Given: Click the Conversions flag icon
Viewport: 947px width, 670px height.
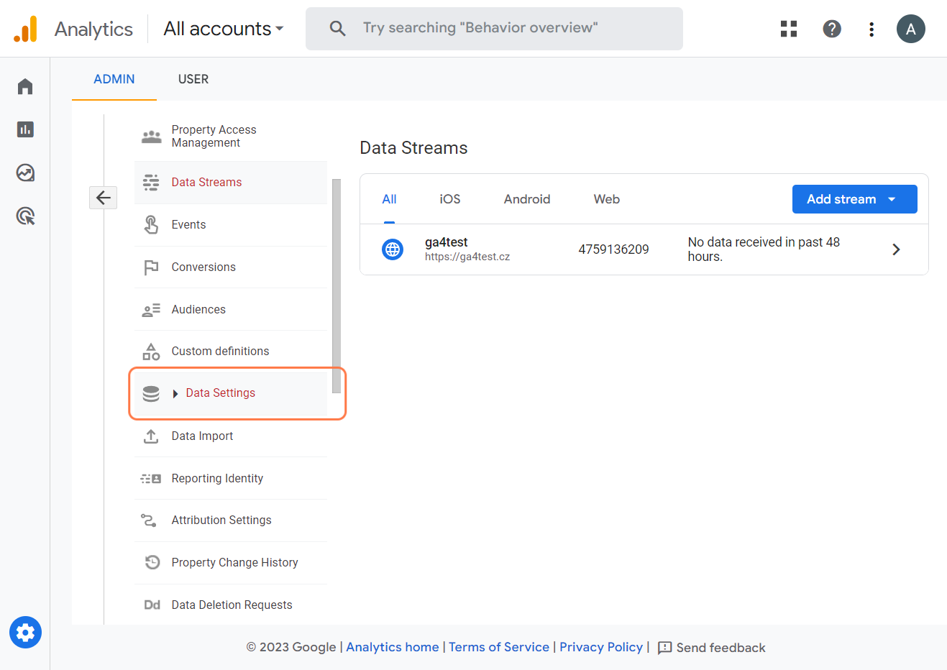Looking at the screenshot, I should (x=151, y=267).
